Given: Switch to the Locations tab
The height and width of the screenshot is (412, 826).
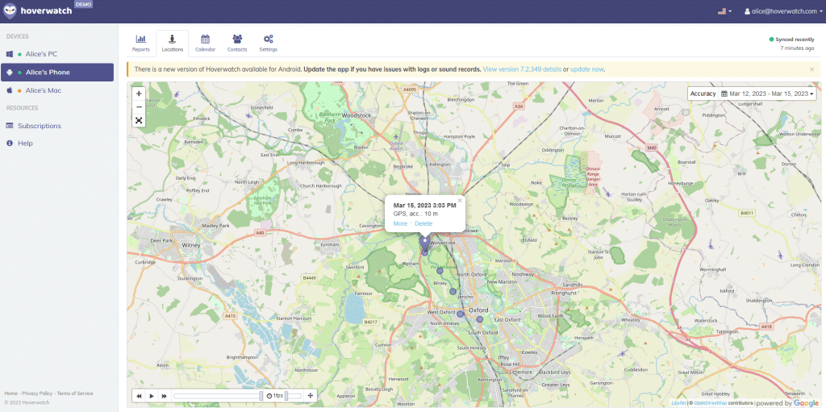Looking at the screenshot, I should tap(173, 44).
